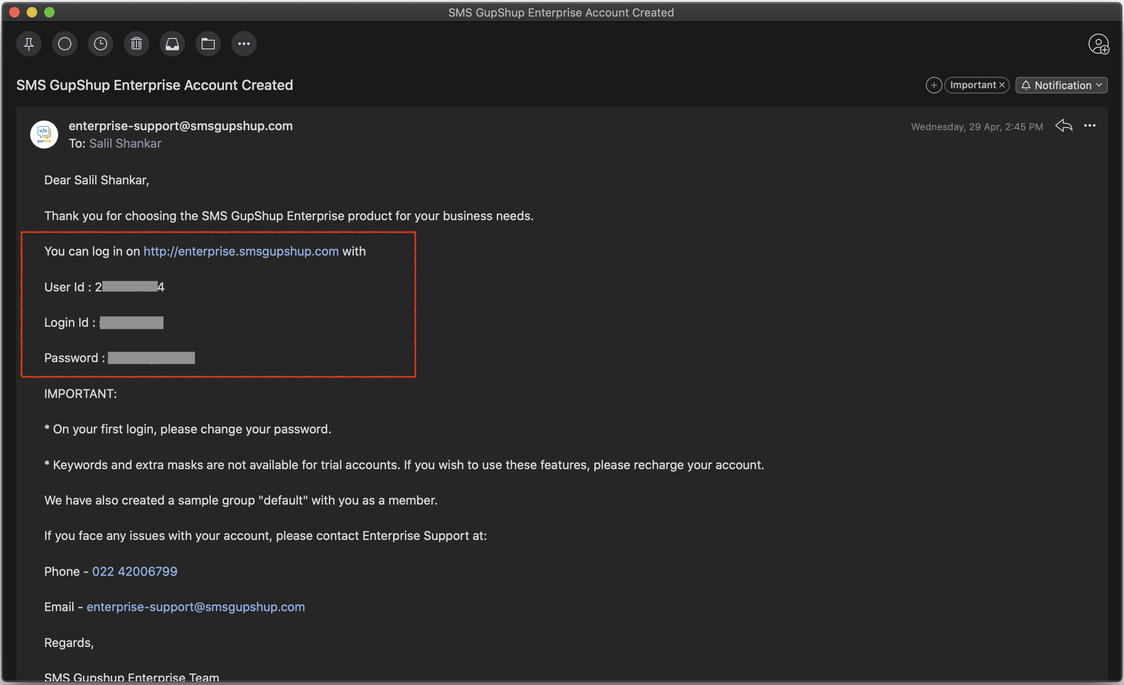Mark email as unread with circle icon

(65, 44)
